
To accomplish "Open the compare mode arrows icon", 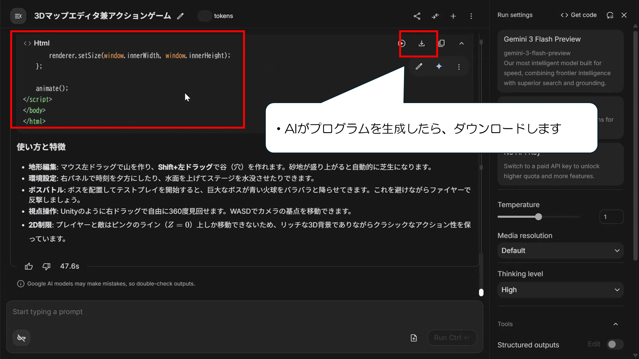I will click(x=435, y=16).
